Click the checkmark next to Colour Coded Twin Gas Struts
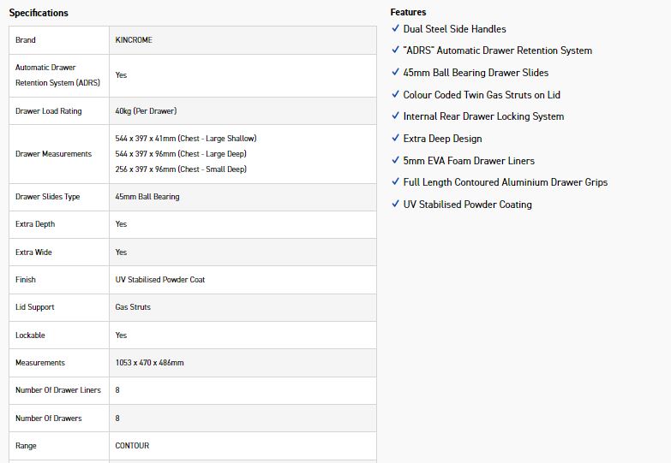Image resolution: width=671 pixels, height=463 pixels. click(395, 94)
